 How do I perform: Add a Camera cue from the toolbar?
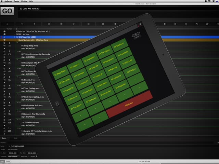click(x=62, y=24)
